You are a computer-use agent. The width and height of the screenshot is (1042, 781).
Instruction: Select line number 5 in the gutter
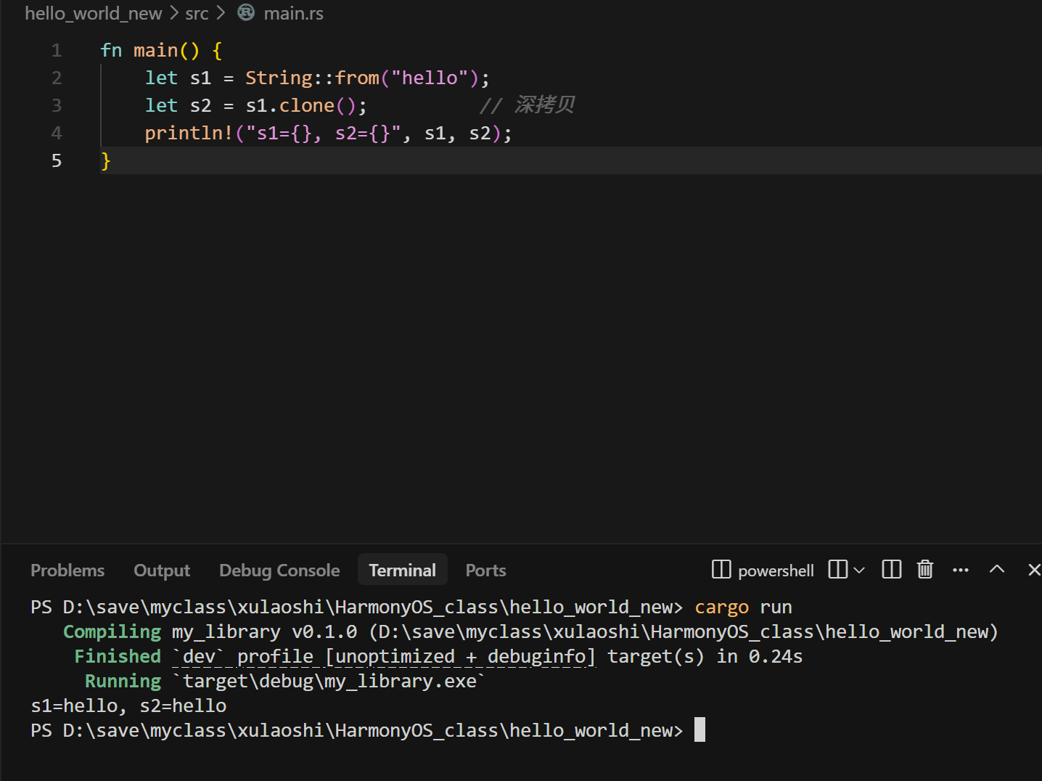pos(57,160)
